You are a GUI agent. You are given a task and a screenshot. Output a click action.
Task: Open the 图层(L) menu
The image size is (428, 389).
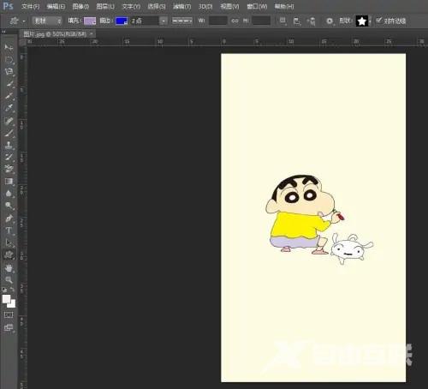(105, 6)
